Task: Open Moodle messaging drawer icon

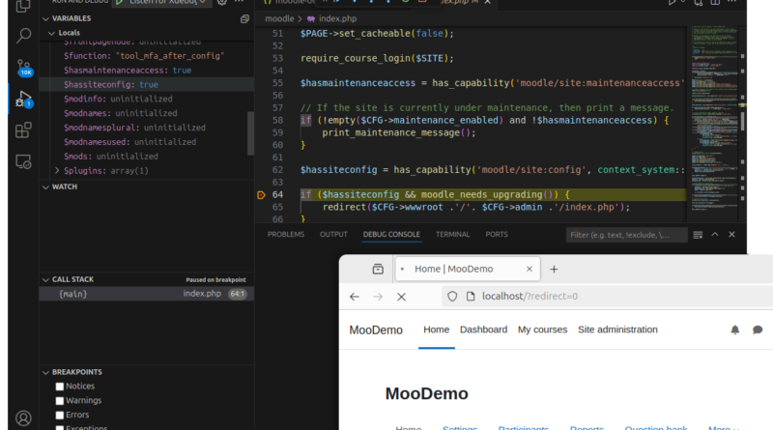Action: pos(758,330)
